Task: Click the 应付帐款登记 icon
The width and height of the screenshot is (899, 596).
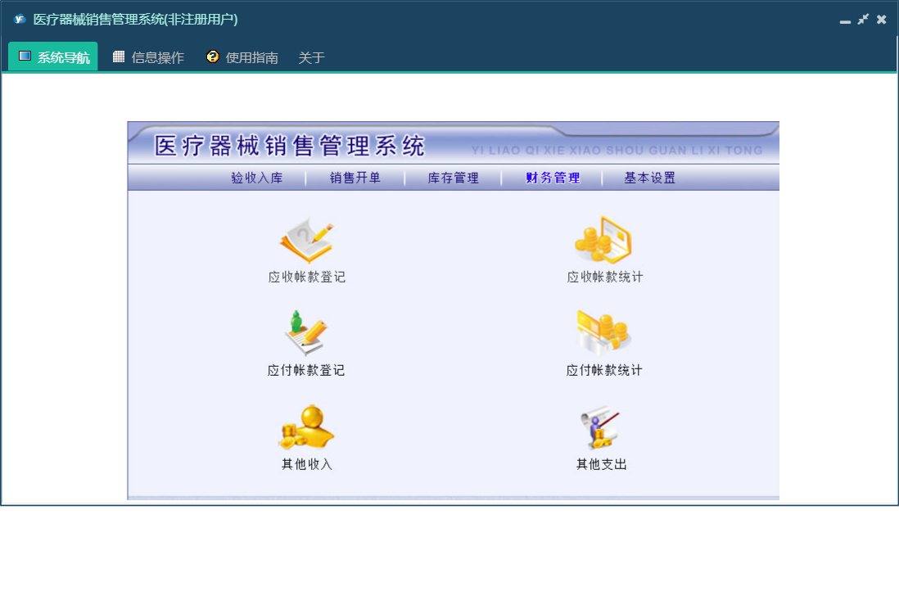Action: pyautogui.click(x=306, y=333)
